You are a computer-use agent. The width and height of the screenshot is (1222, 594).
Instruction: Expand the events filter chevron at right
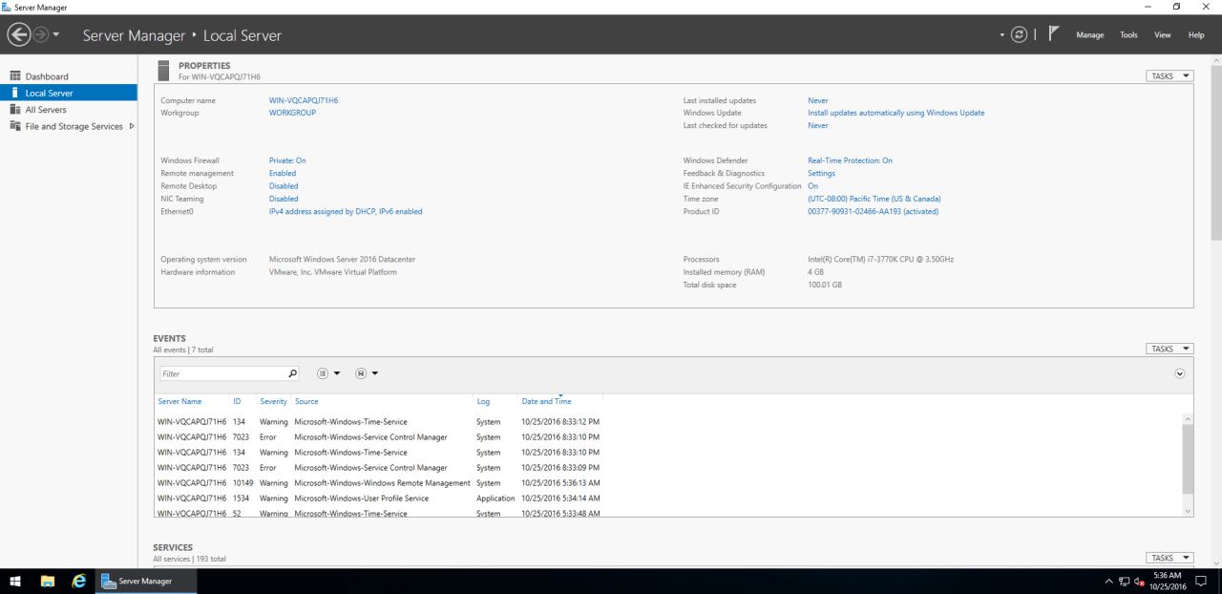pyautogui.click(x=1180, y=374)
